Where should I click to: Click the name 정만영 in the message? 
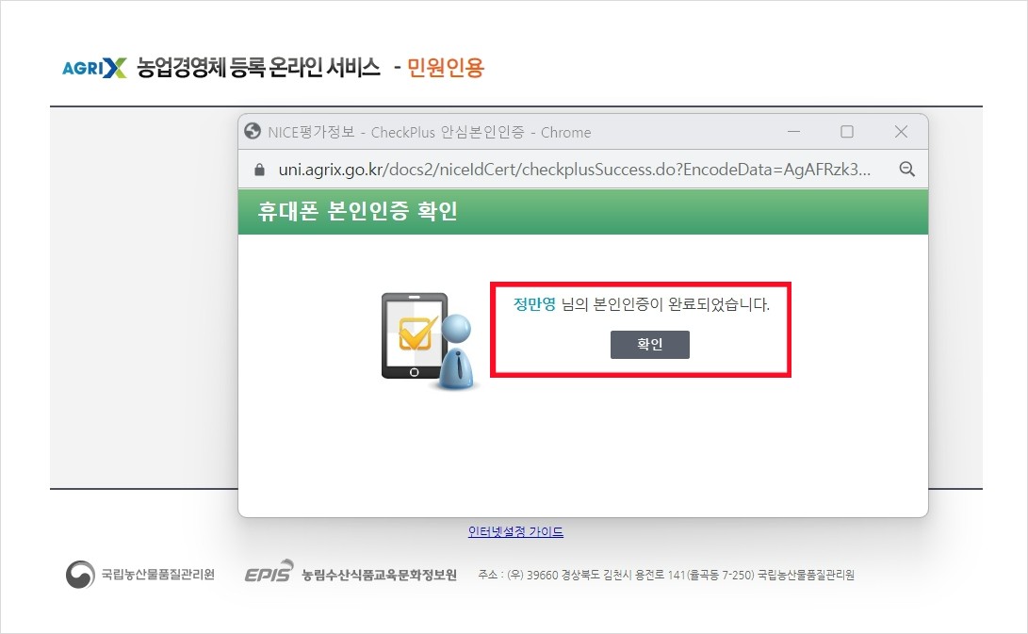tap(534, 304)
